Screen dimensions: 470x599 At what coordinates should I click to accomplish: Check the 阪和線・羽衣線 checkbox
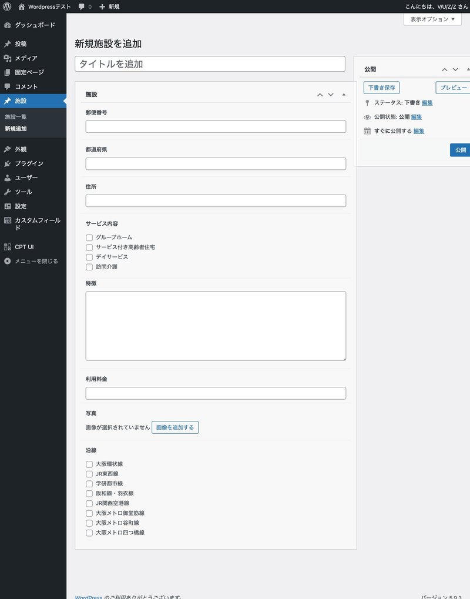point(89,494)
